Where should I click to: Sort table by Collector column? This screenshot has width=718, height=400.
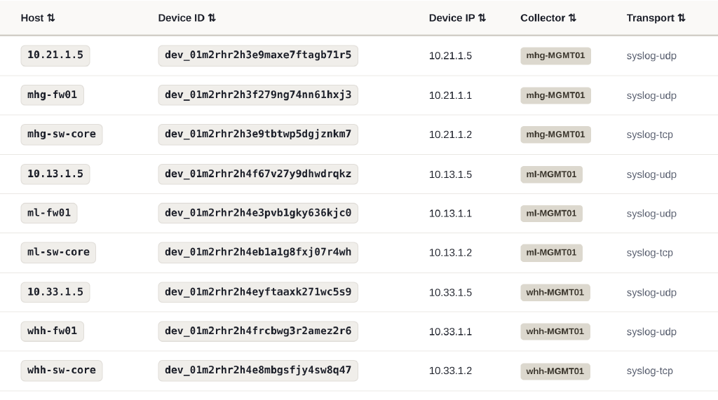[x=548, y=18]
